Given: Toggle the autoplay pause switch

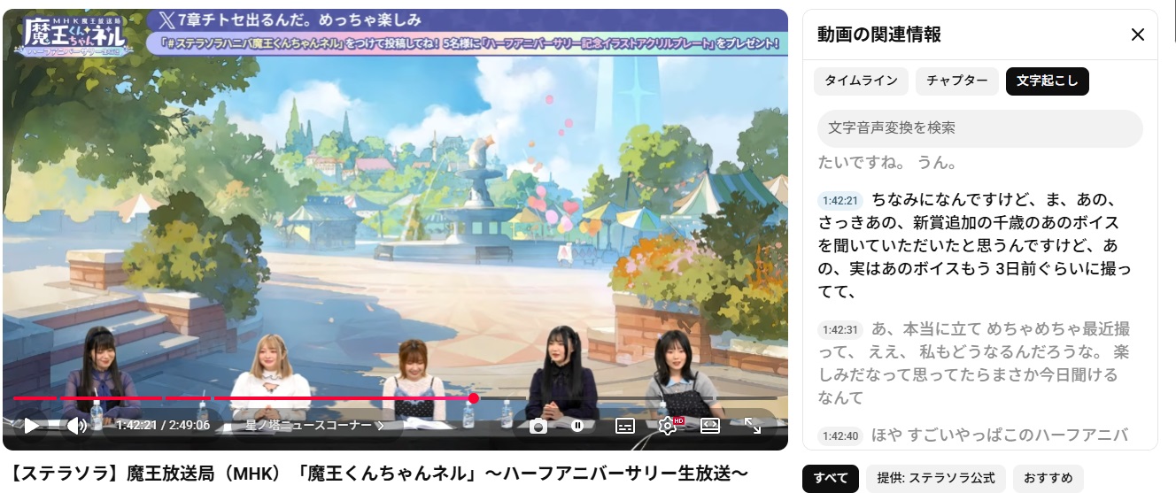Looking at the screenshot, I should (577, 426).
